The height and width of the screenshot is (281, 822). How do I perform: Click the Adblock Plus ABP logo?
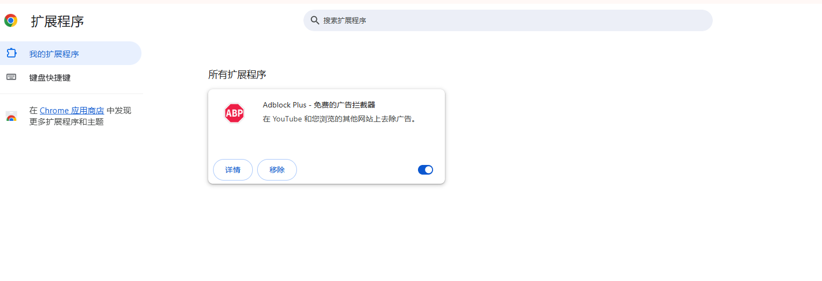tap(234, 113)
